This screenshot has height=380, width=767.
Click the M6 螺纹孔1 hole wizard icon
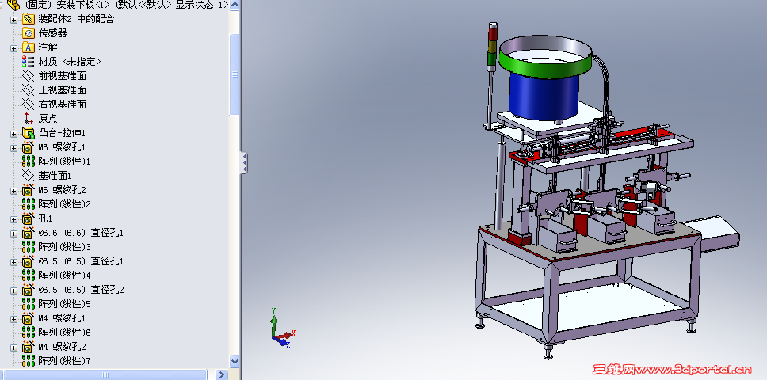click(x=29, y=147)
